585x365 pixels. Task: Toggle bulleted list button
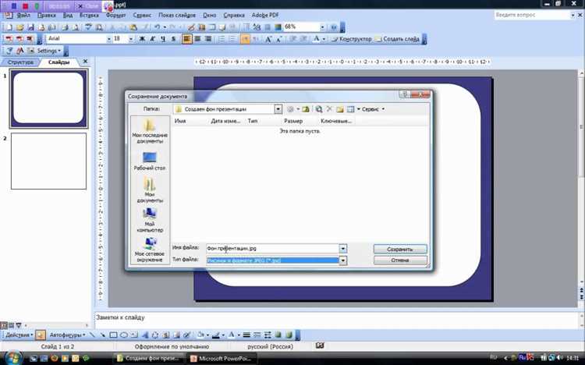point(232,39)
